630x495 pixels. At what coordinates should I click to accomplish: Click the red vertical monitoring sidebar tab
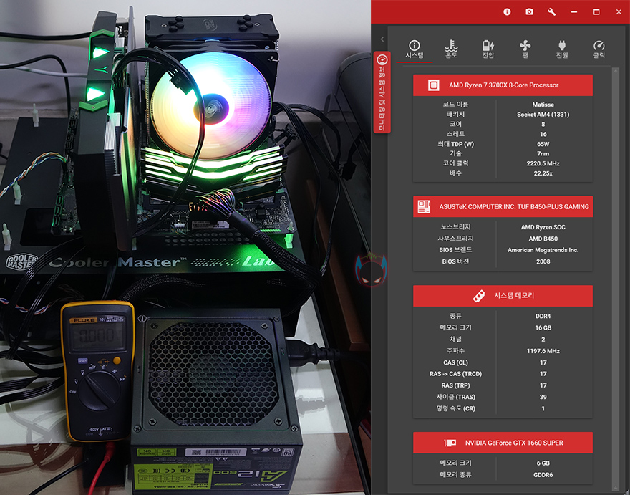(x=382, y=92)
